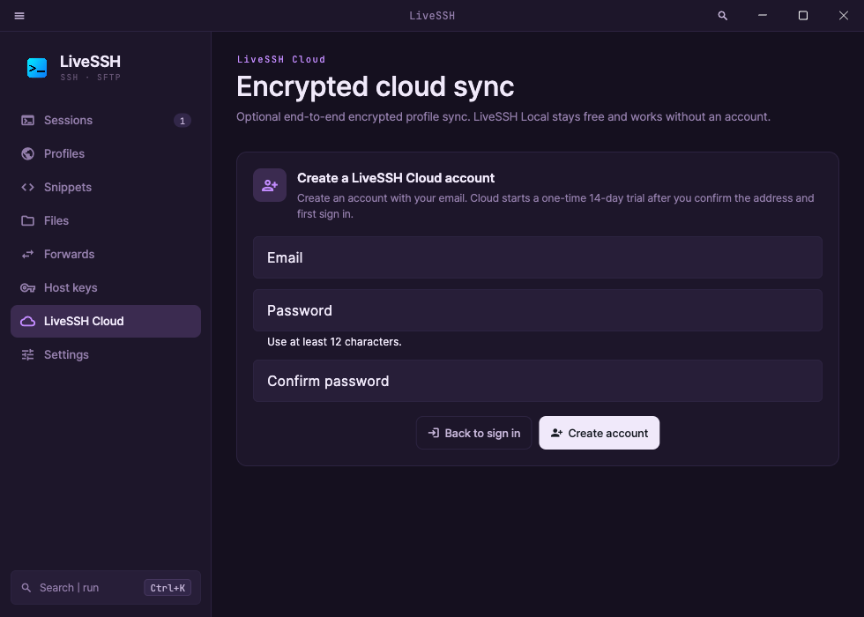Click the Create account button
The height and width of the screenshot is (617, 864).
(x=599, y=433)
